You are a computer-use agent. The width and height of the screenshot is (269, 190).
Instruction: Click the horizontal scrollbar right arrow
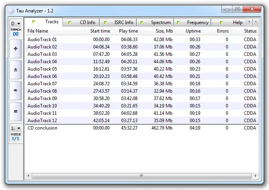tap(255, 176)
